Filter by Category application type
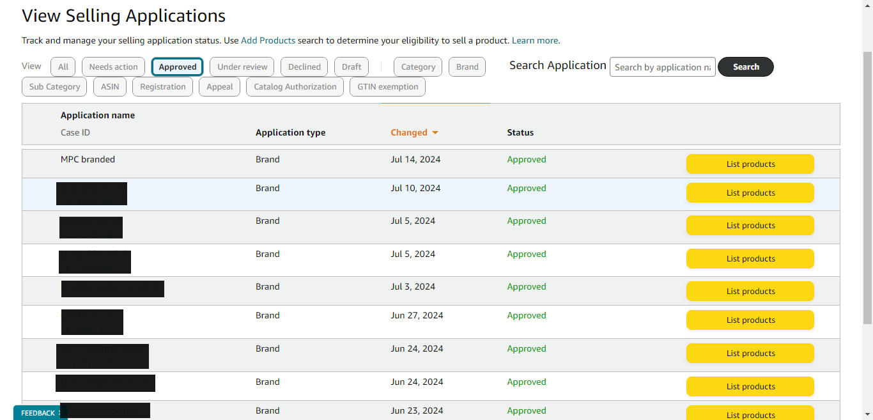This screenshot has height=420, width=873. pyautogui.click(x=418, y=66)
